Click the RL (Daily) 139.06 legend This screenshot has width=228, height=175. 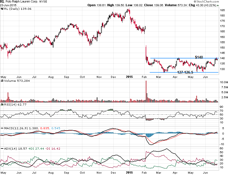(x=18, y=9)
